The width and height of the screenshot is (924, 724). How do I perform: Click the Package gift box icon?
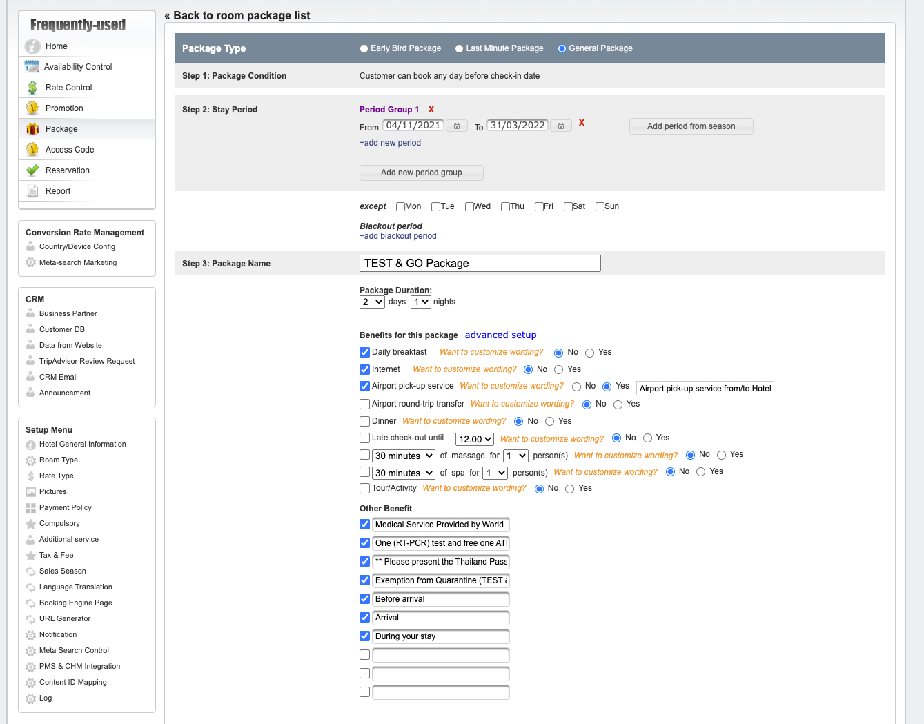pos(32,129)
